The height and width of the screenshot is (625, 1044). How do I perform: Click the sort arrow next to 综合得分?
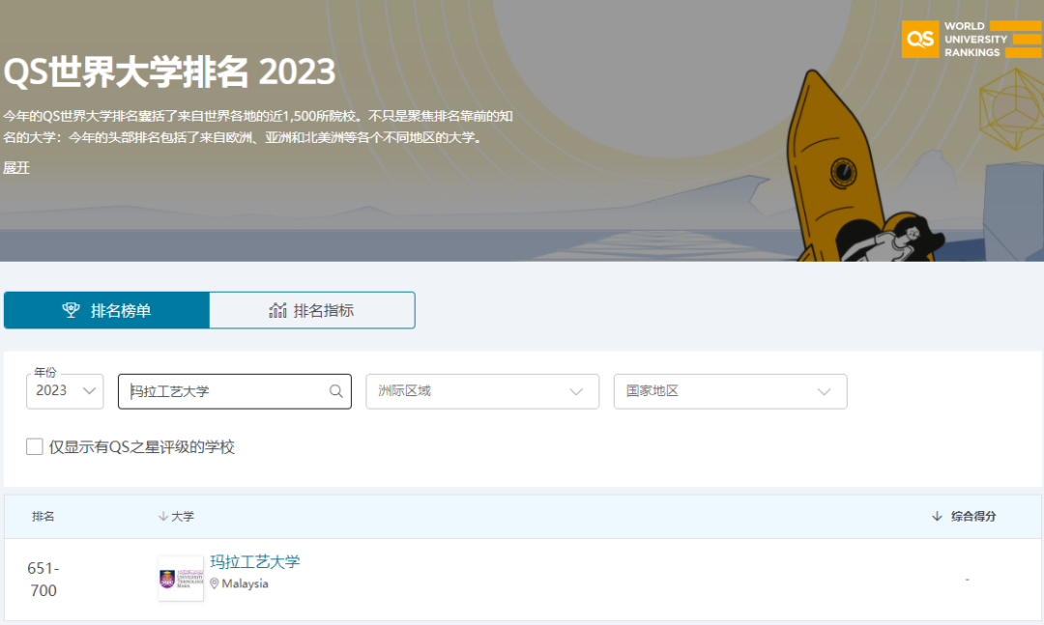(x=937, y=517)
